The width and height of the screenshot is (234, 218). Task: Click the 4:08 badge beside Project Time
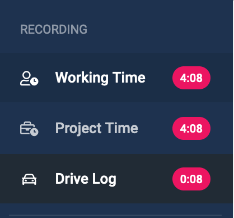(191, 128)
